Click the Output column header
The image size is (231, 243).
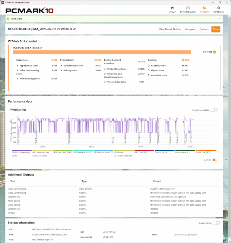(x=157, y=181)
